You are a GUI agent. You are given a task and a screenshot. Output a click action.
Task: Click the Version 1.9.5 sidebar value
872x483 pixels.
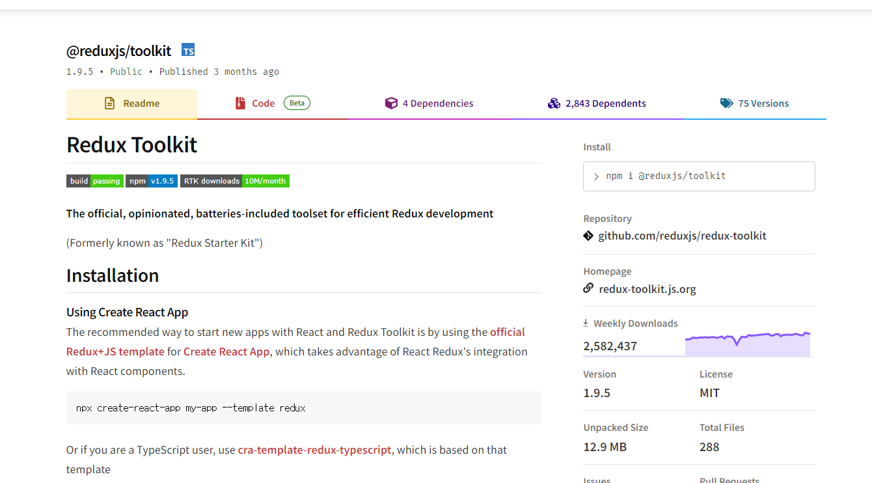(597, 393)
